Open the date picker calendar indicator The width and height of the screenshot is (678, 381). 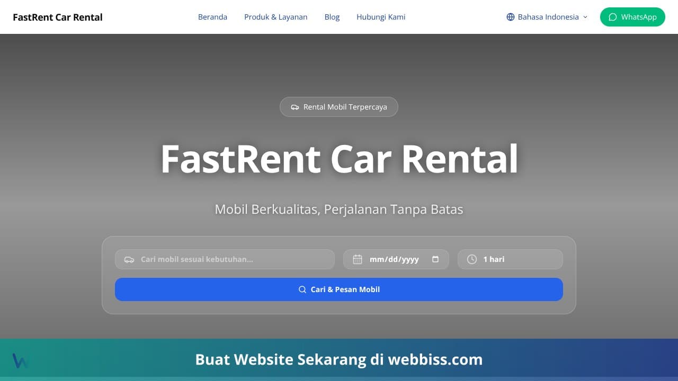tap(435, 259)
